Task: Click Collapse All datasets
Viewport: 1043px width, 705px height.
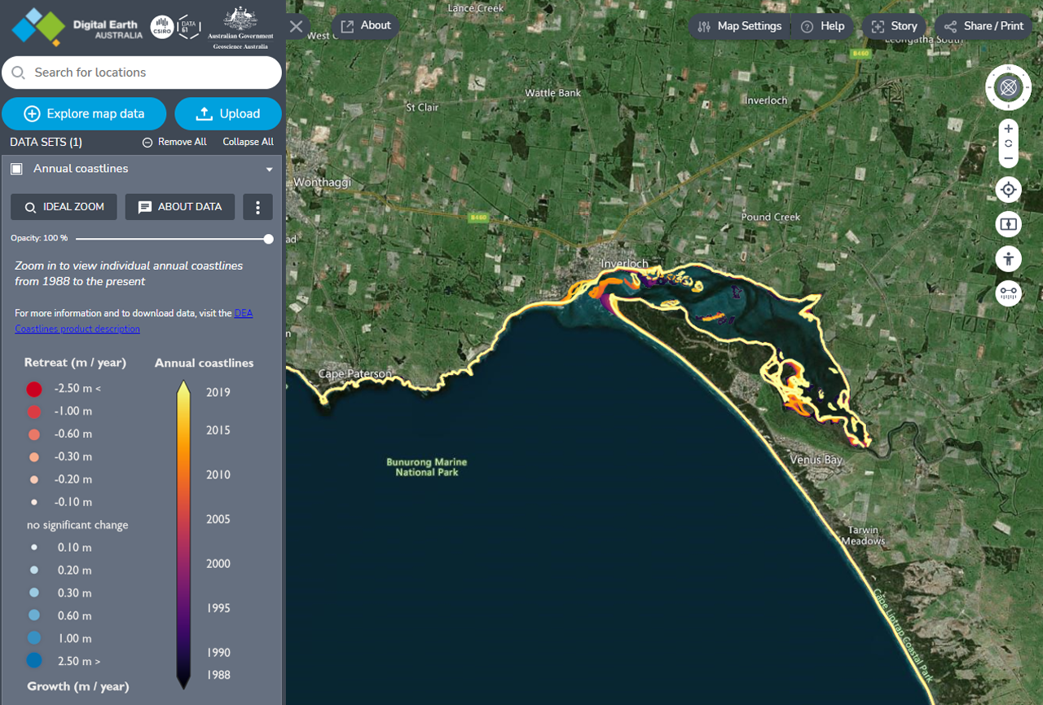Action: (x=249, y=142)
